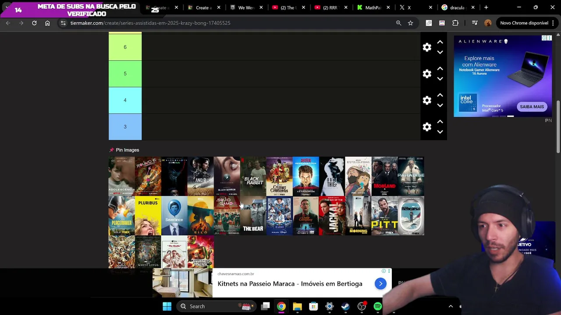The height and width of the screenshot is (315, 561).
Task: Move tier 4 row up
Action: click(x=440, y=95)
